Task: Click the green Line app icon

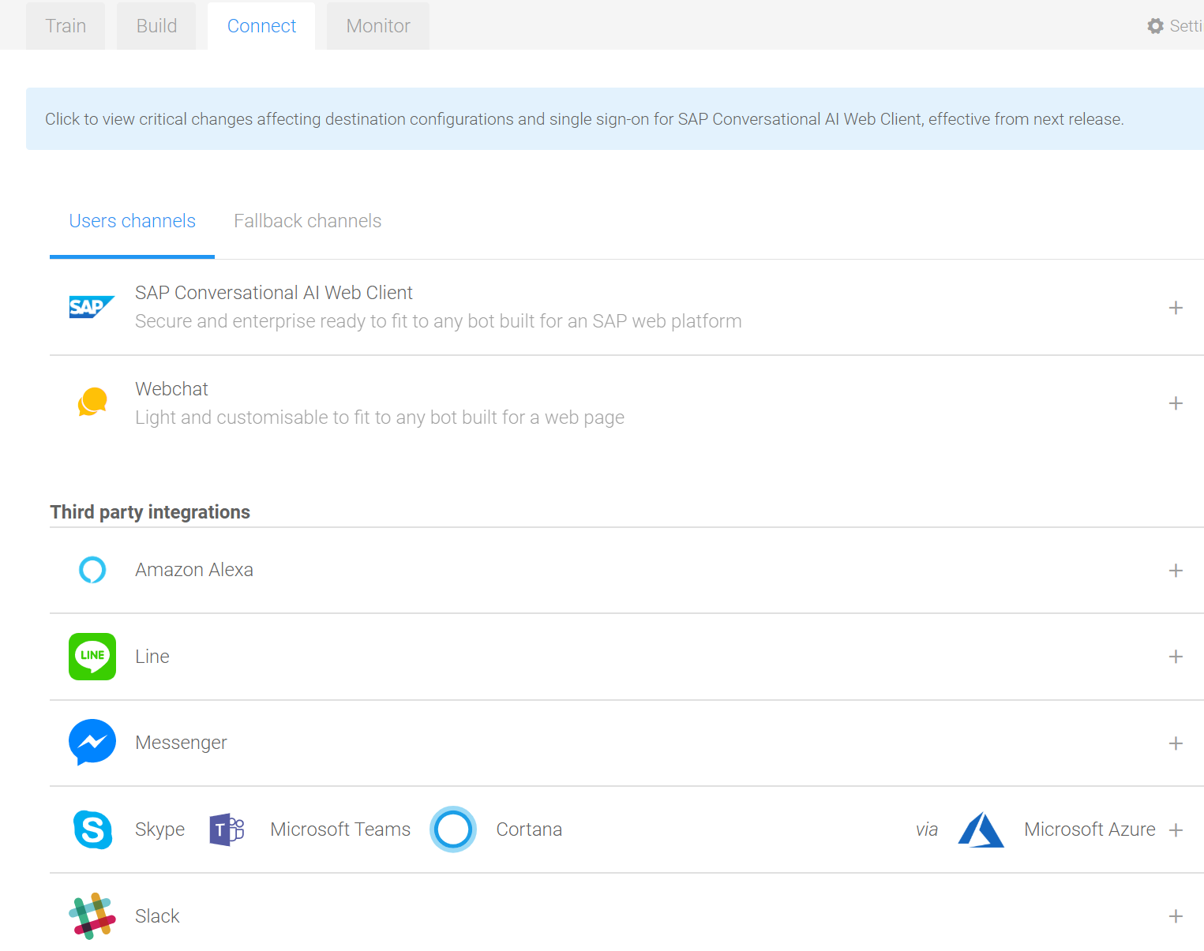Action: 92,657
